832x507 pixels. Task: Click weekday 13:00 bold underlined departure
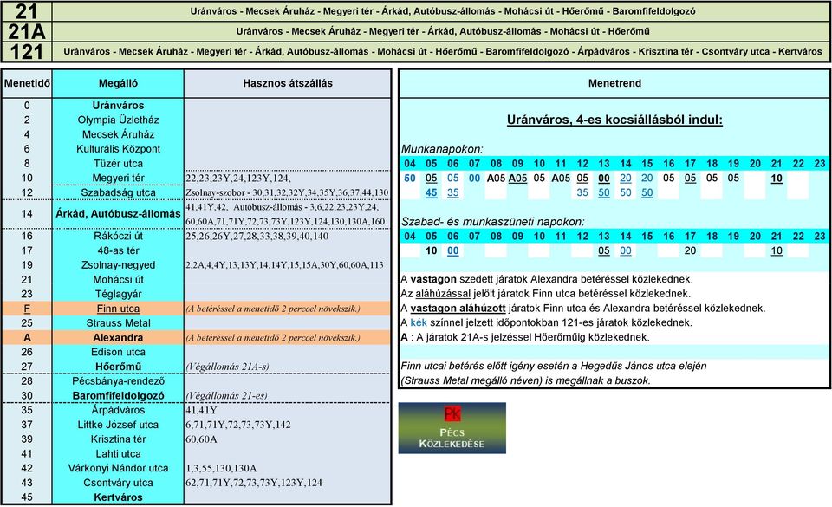[x=604, y=179]
